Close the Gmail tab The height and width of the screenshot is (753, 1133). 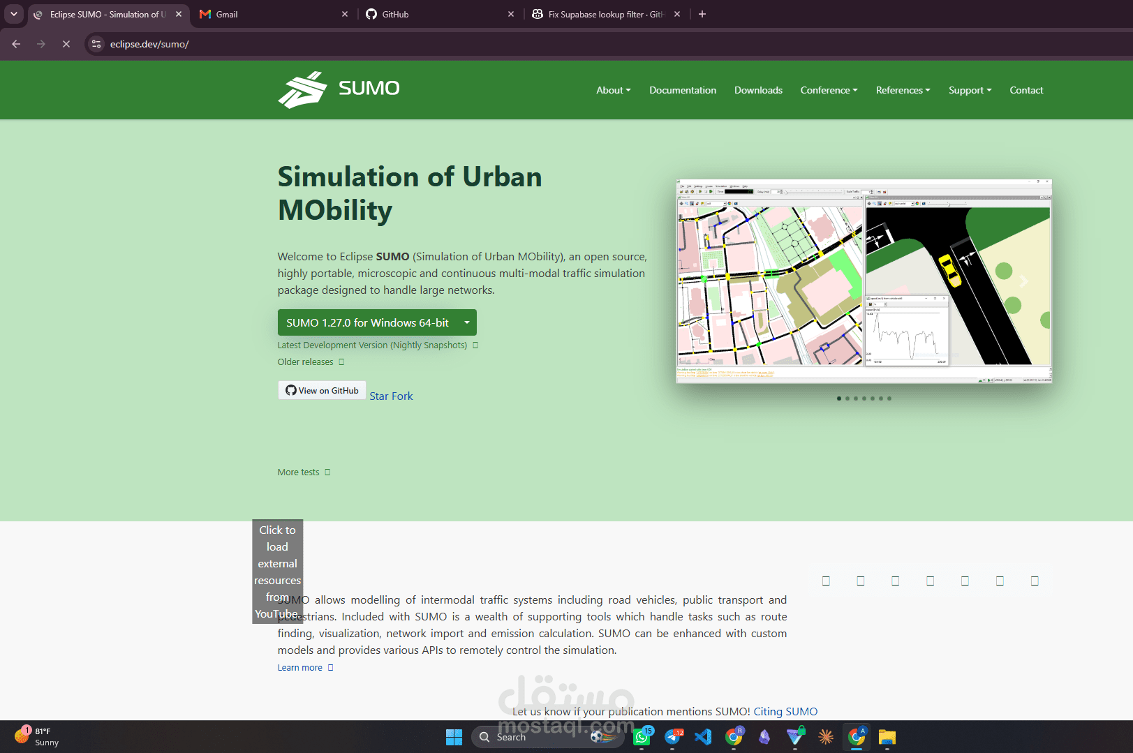tap(345, 14)
